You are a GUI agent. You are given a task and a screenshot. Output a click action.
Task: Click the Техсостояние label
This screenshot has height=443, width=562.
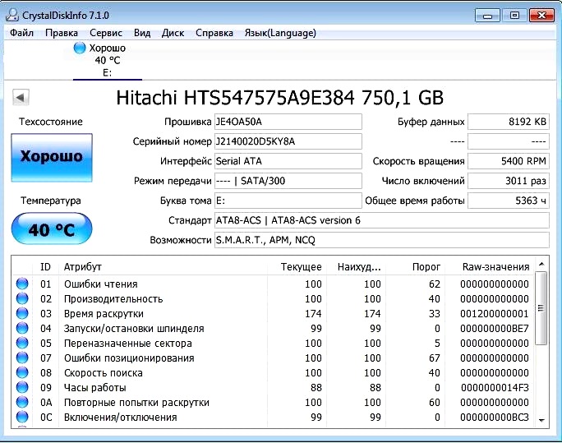point(51,122)
